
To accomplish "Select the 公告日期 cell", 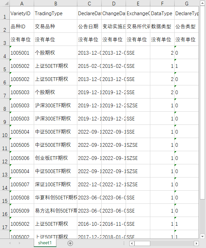I will (x=89, y=26).
